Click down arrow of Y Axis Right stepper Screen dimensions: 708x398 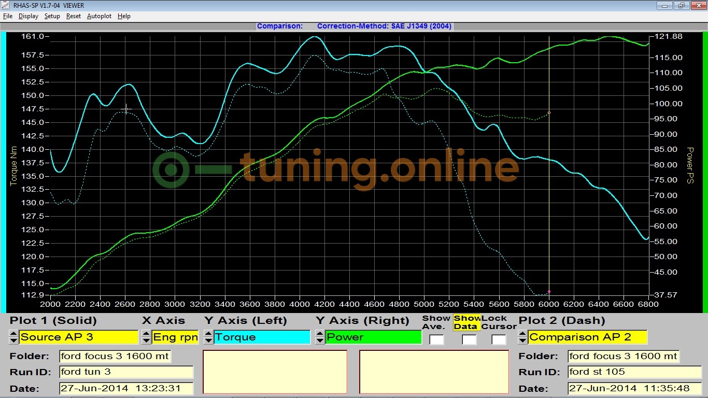[320, 340]
